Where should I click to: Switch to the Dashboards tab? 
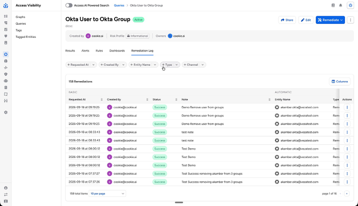click(x=117, y=51)
